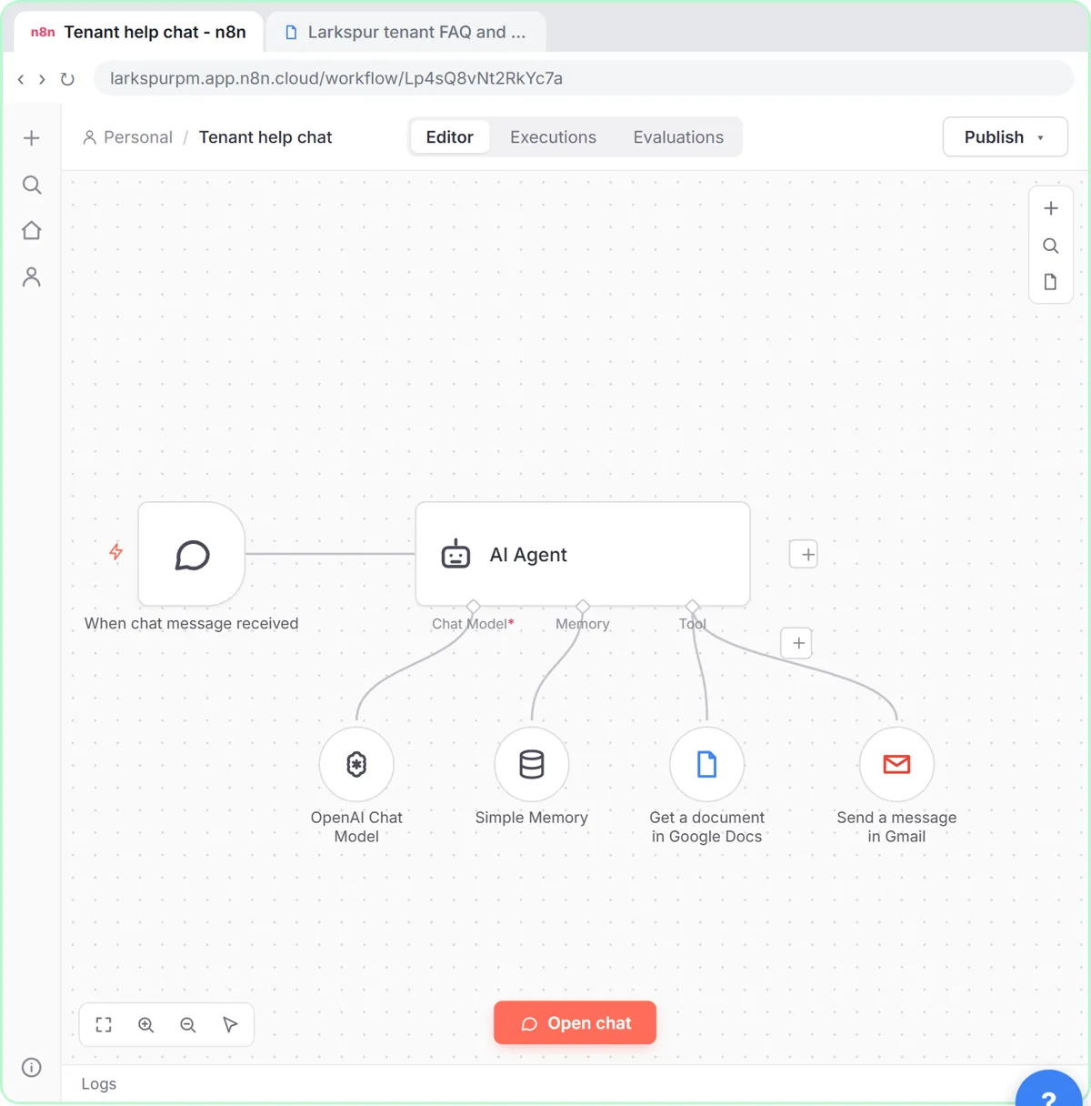Switch to the Executions tab
The width and height of the screenshot is (1091, 1106).
point(553,137)
